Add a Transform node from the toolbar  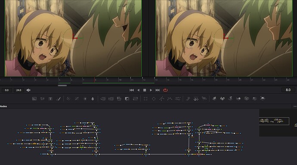click(x=135, y=99)
